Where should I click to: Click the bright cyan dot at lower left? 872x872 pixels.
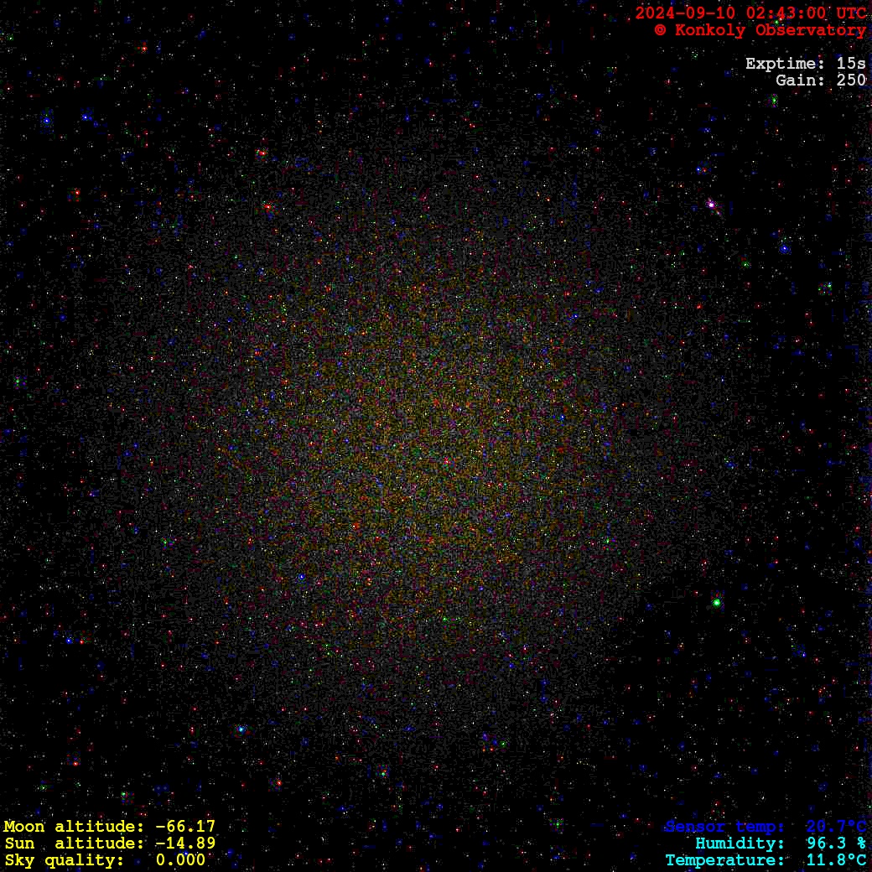[241, 729]
